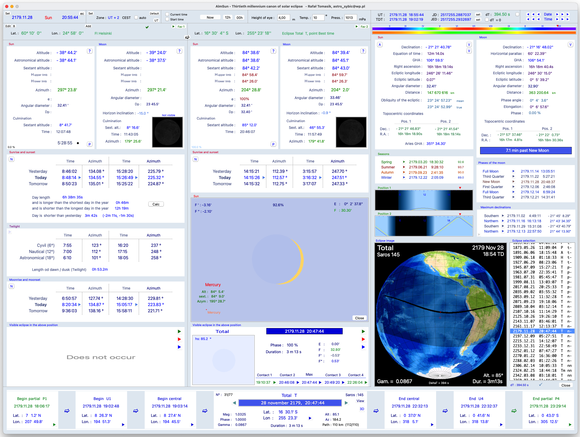The width and height of the screenshot is (580, 437).
Task: Go to next eclipse, right of 28 november 2179
Action: 346,403
